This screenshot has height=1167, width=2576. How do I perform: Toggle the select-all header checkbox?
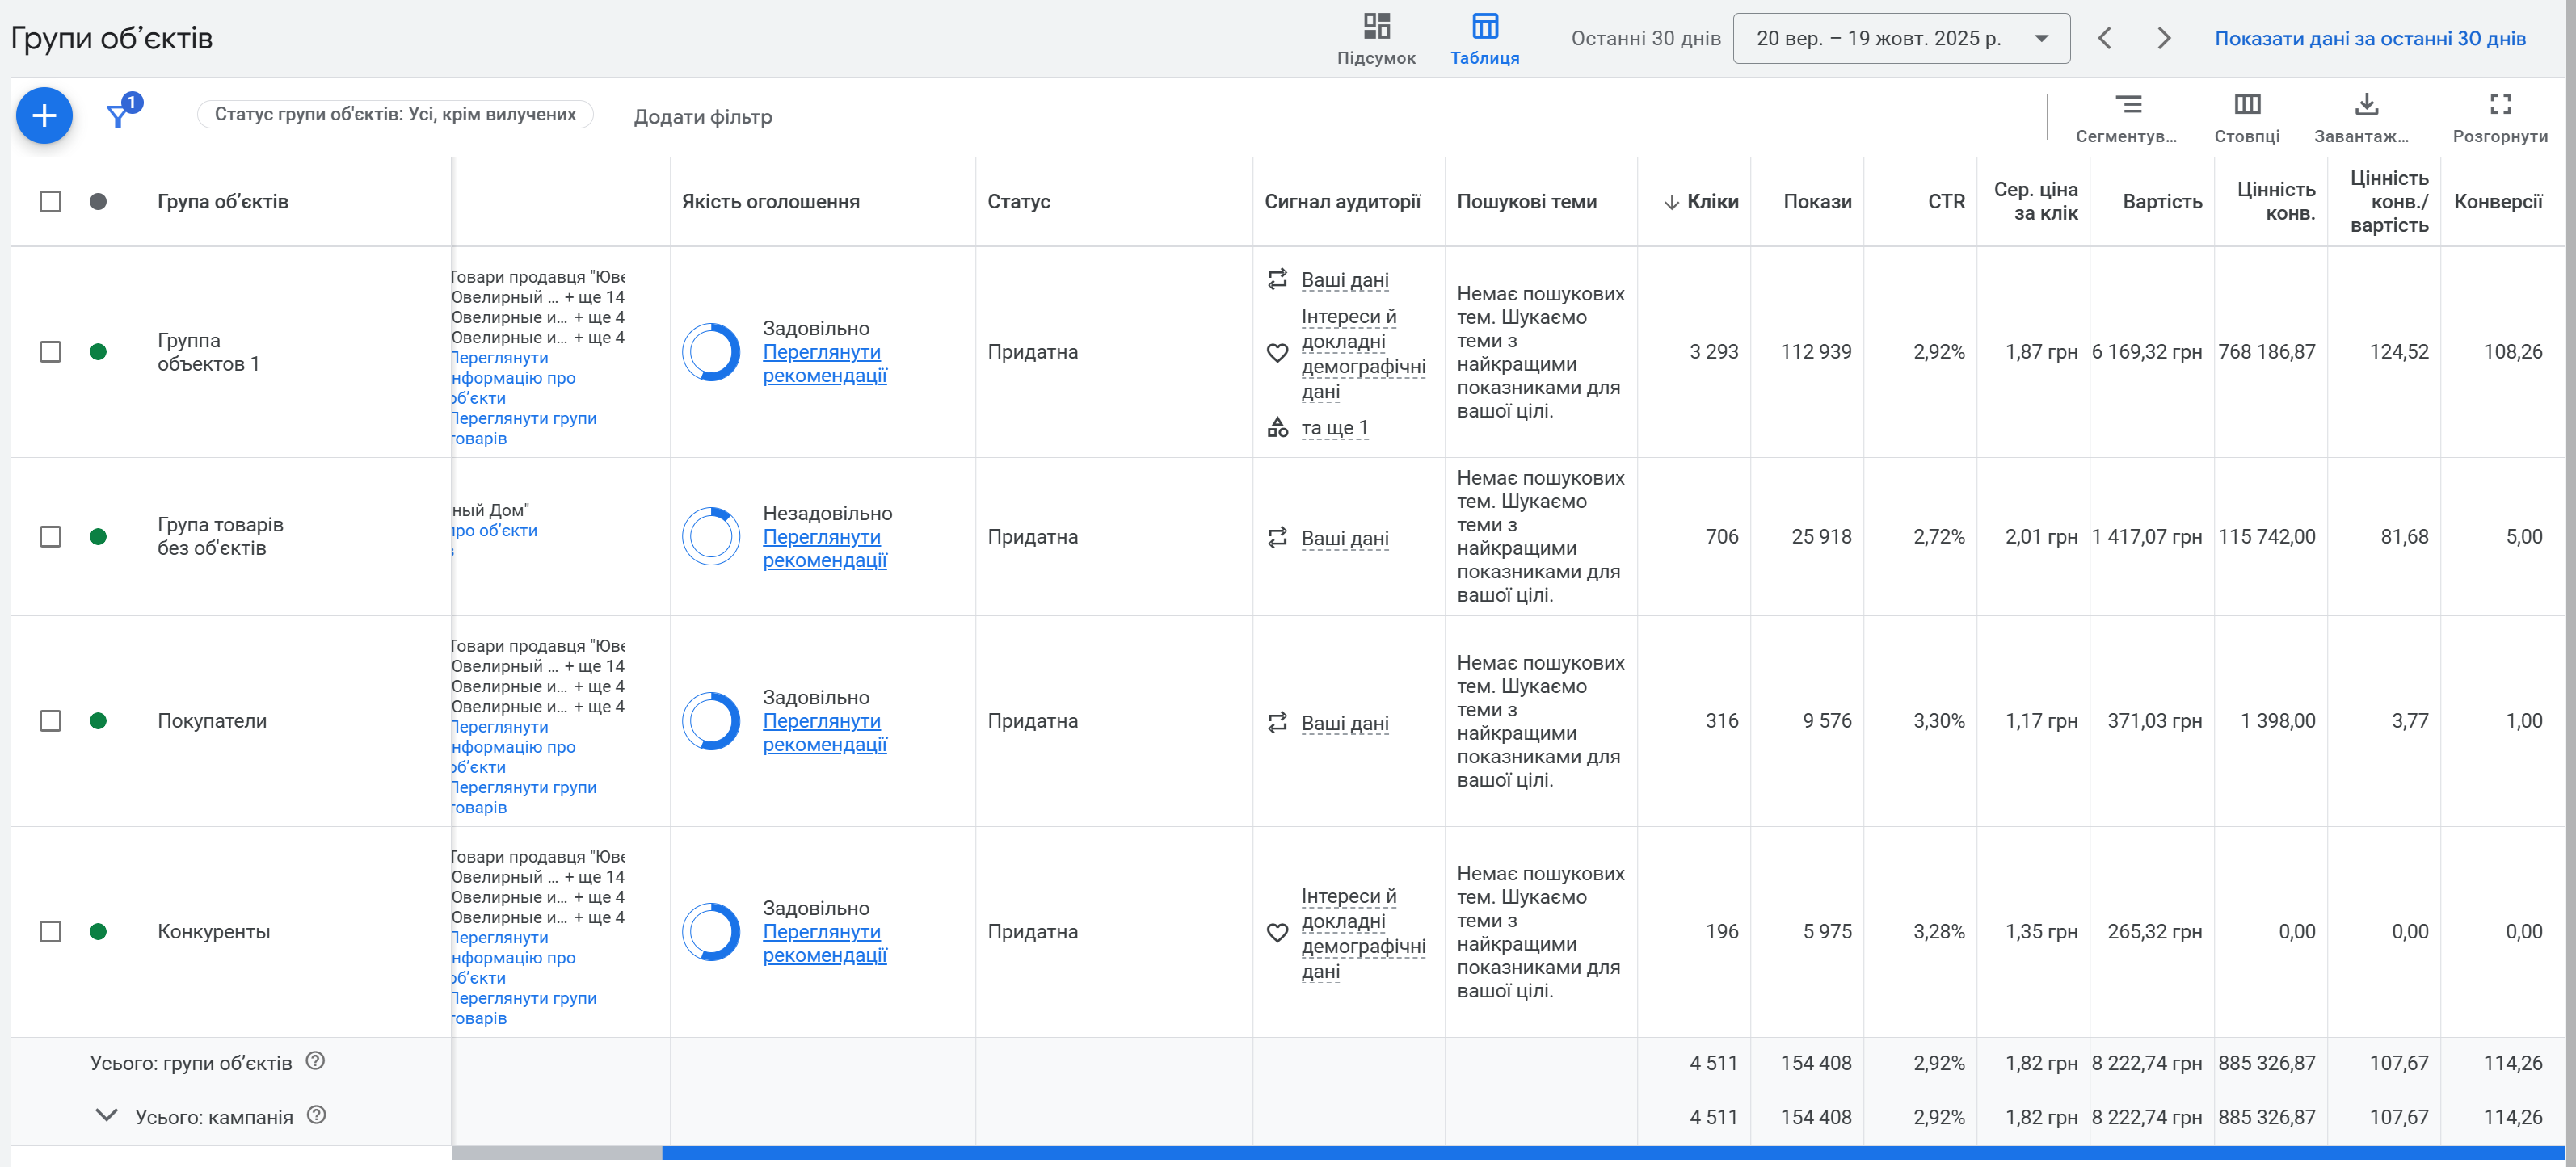50,202
